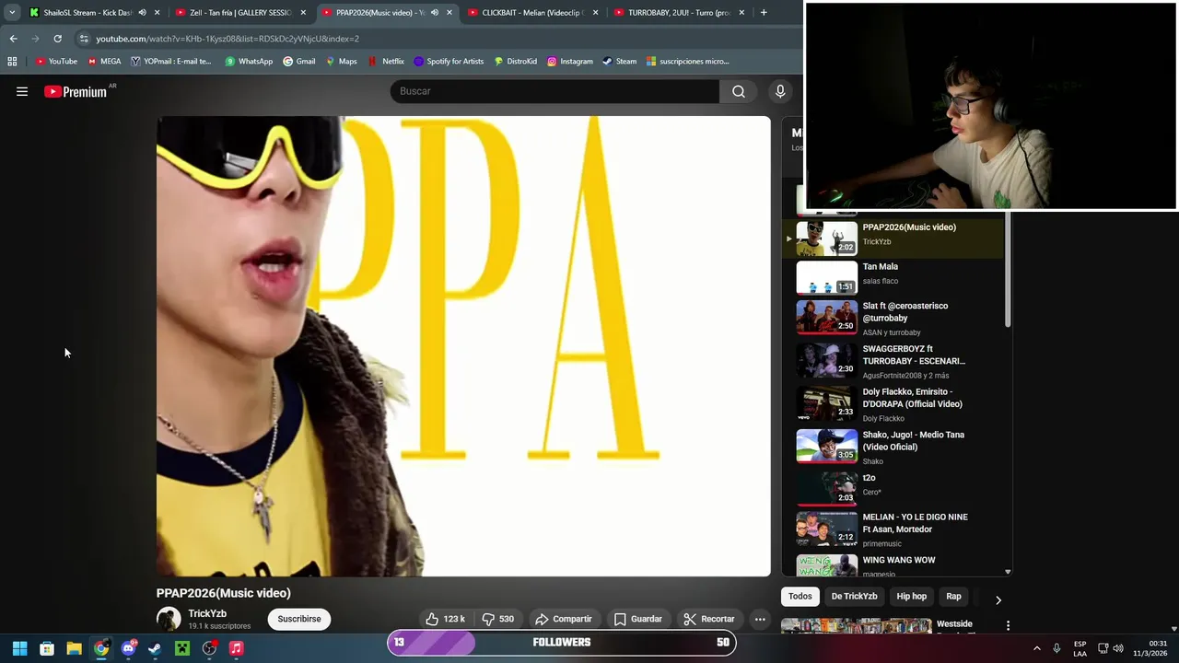This screenshot has height=663, width=1179.
Task: Open Steam bookmark
Action: tap(620, 62)
